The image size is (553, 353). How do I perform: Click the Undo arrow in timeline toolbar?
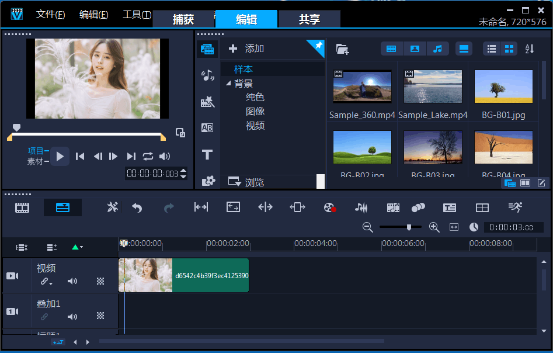point(137,207)
